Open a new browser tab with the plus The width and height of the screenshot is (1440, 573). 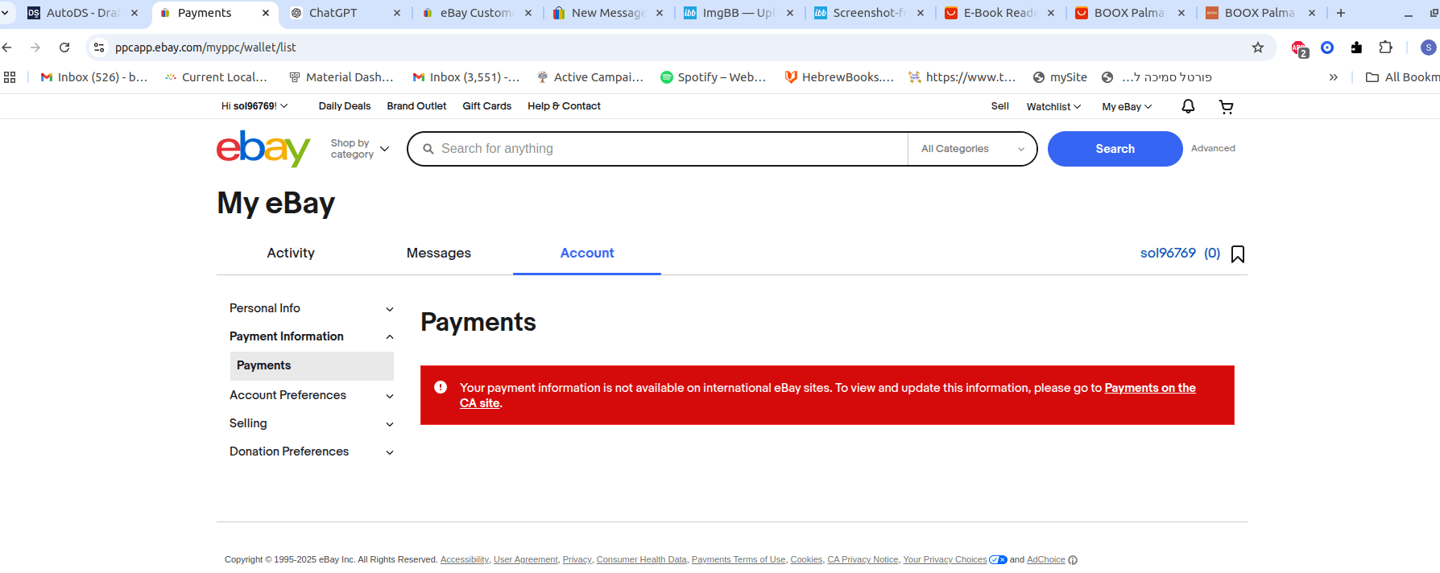click(1341, 13)
